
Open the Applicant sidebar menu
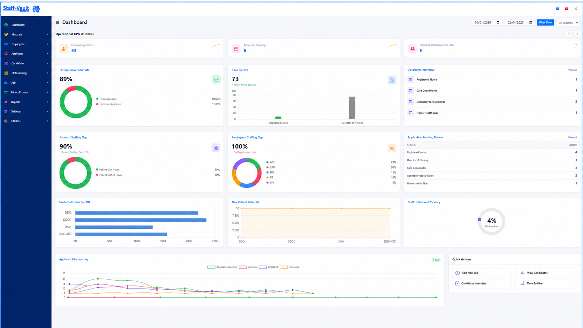26,54
